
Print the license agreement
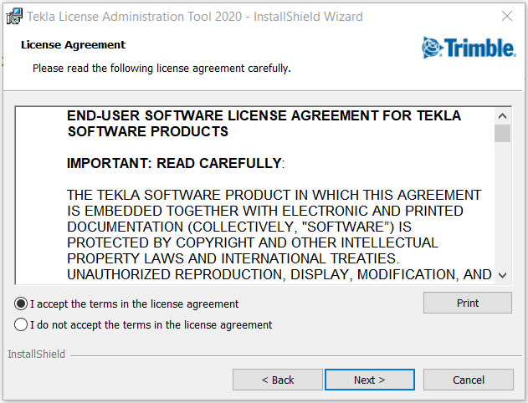(468, 303)
